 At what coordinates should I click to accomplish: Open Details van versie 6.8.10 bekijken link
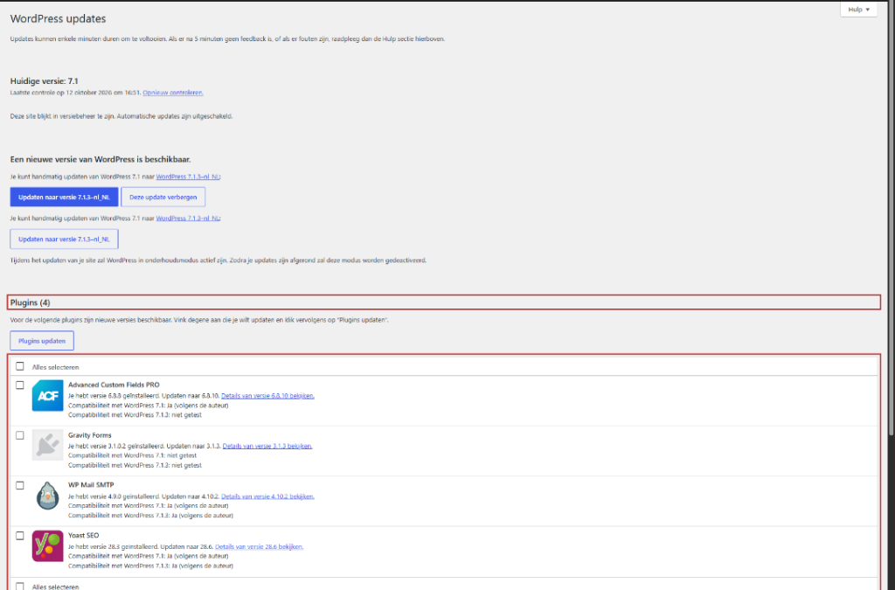267,395
